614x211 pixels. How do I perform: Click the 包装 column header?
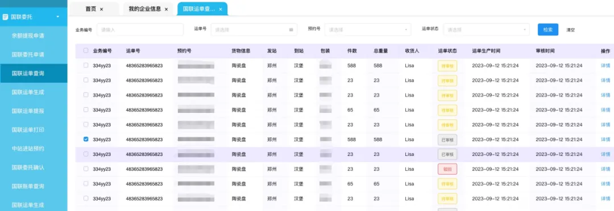[325, 51]
